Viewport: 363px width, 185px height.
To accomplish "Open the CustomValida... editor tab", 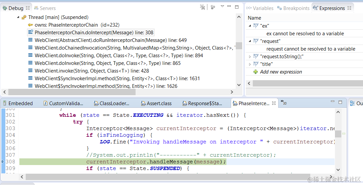I will [63, 103].
